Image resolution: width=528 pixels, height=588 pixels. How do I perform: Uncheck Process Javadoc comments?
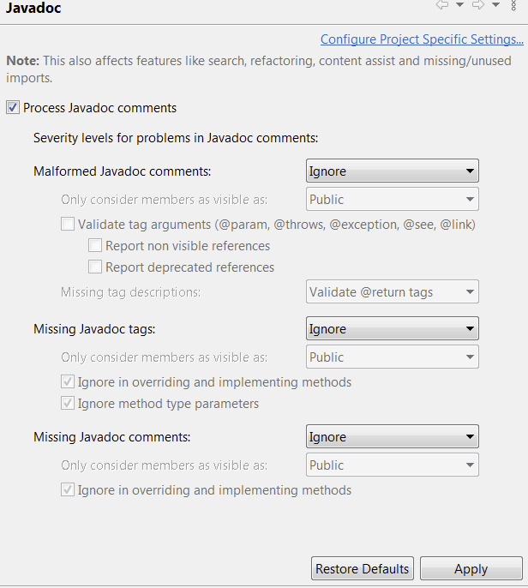(13, 108)
